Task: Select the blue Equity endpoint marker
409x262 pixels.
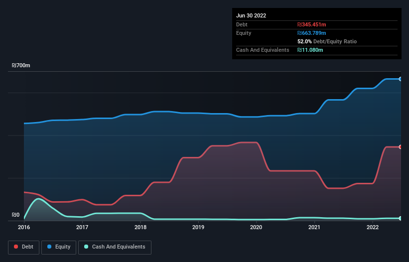Action: [x=401, y=79]
